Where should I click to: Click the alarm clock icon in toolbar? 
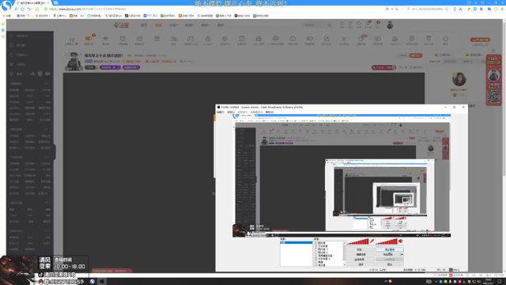coord(123,39)
